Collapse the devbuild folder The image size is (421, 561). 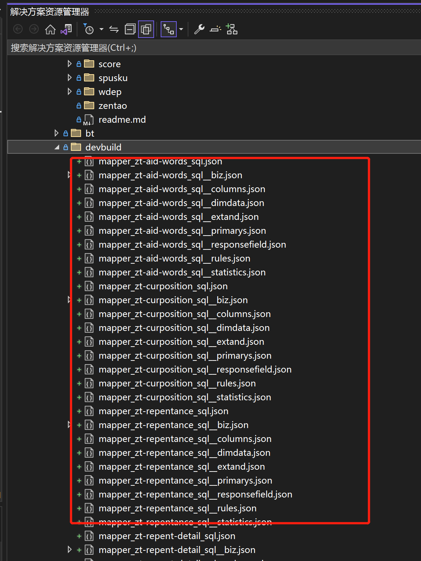tap(57, 147)
